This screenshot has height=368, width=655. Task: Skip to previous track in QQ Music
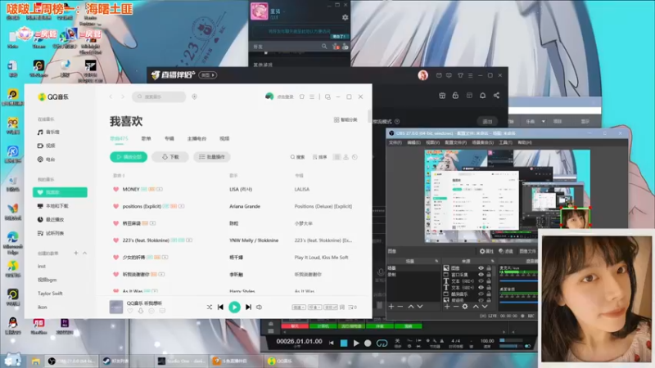click(x=220, y=307)
